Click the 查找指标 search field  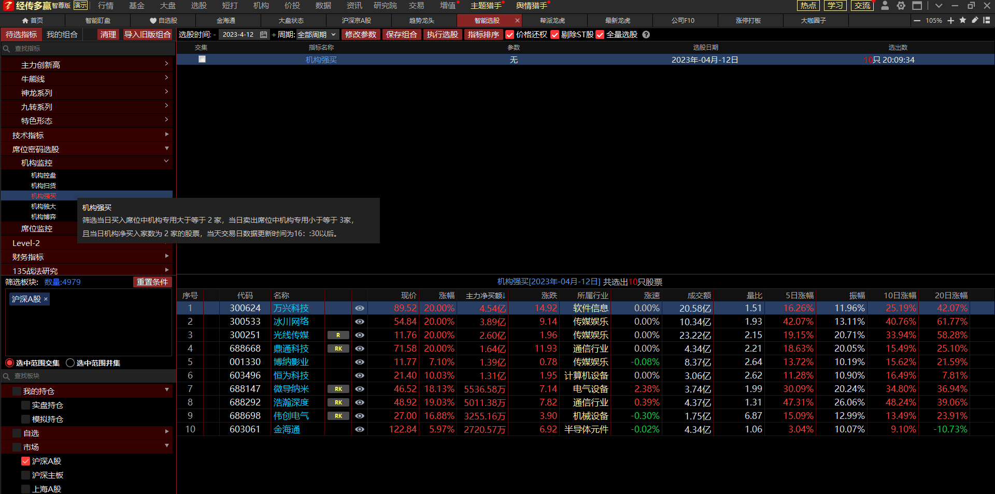[x=88, y=49]
